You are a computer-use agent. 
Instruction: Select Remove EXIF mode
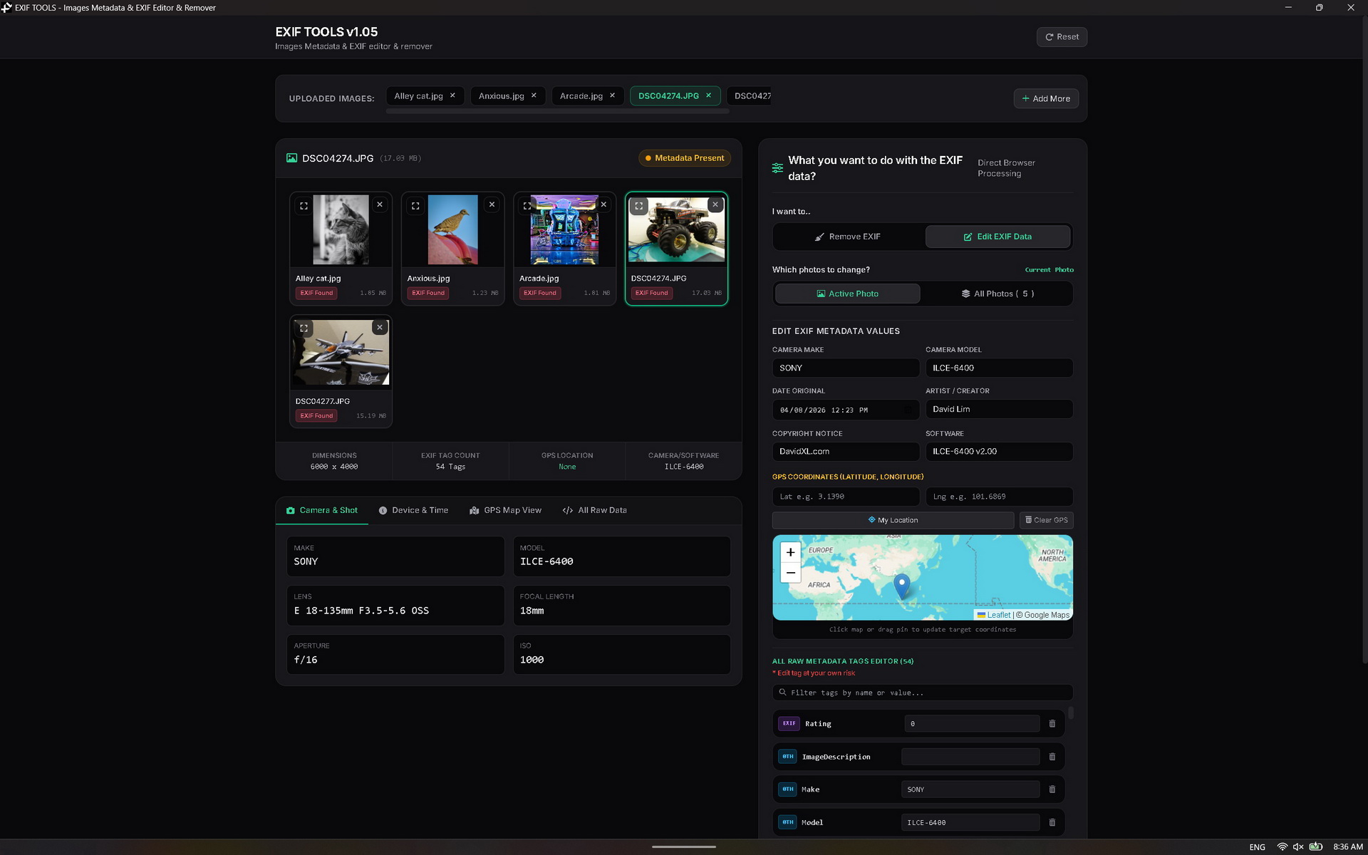coord(848,237)
